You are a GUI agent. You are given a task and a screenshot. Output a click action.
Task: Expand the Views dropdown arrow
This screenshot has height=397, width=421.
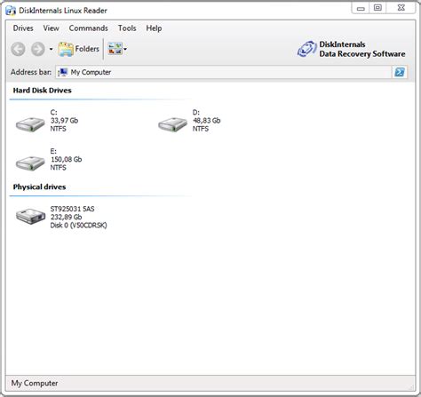coord(125,49)
